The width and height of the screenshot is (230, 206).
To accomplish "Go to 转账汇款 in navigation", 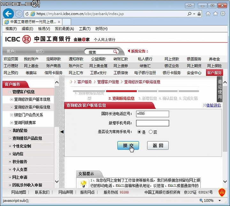I will pyautogui.click(x=121, y=59).
